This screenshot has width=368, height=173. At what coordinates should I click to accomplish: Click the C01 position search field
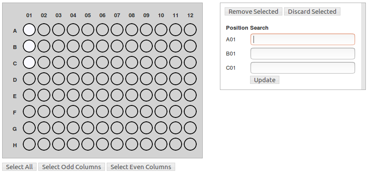click(x=303, y=68)
